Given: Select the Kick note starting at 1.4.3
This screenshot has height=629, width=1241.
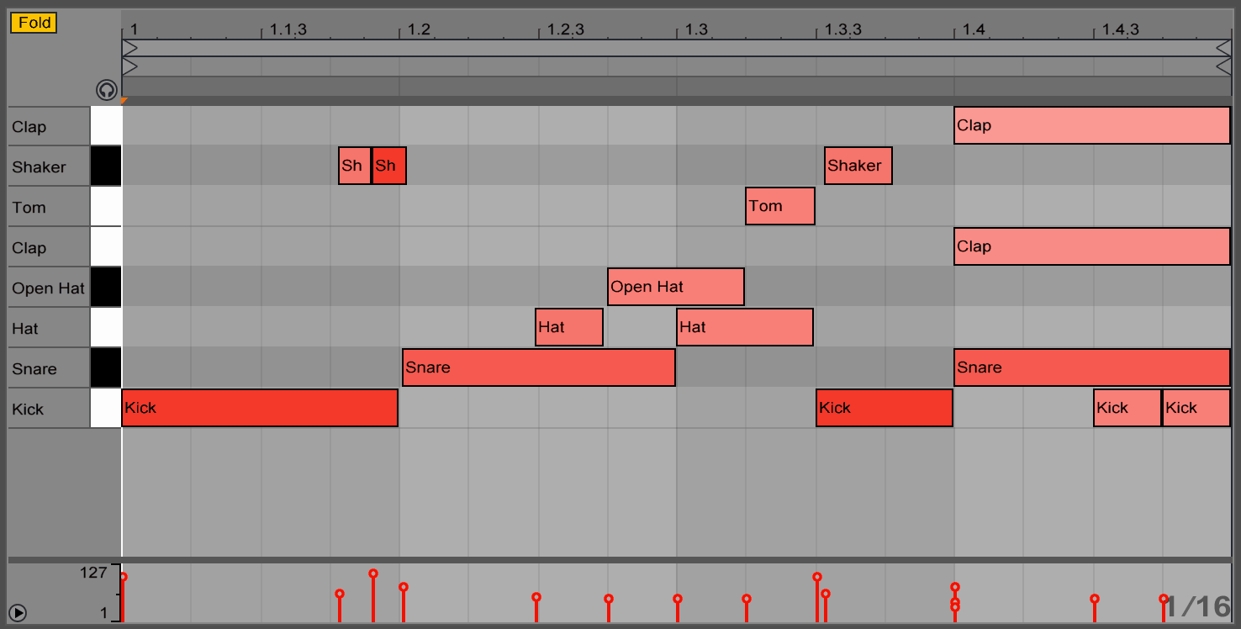Looking at the screenshot, I should (1127, 408).
